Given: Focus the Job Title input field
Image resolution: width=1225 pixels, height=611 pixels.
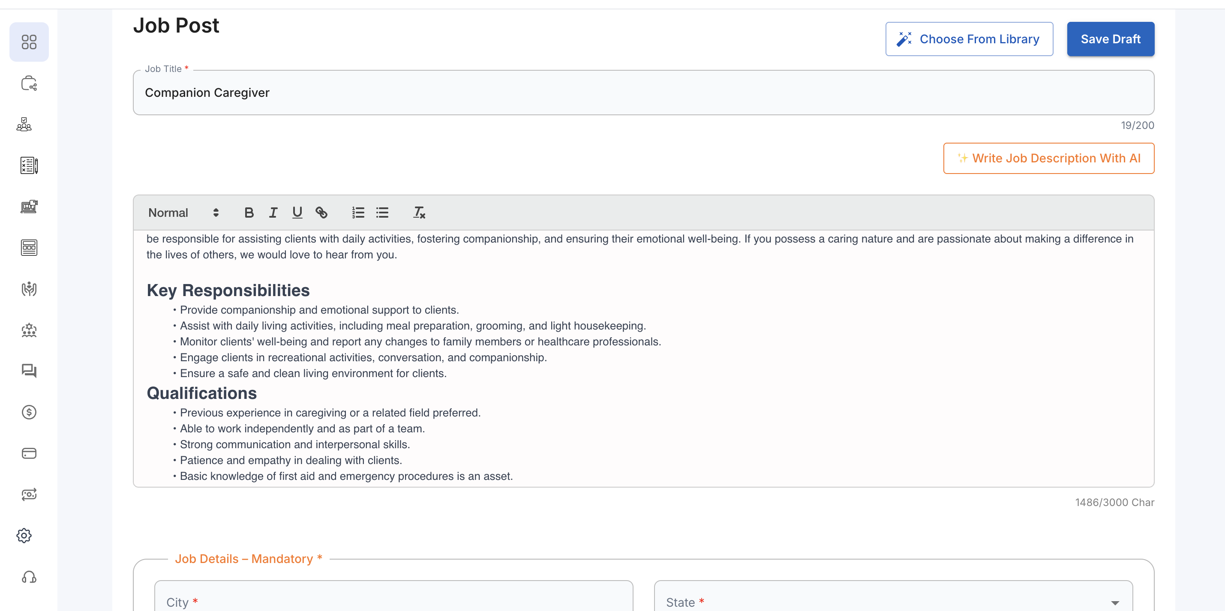Looking at the screenshot, I should tap(643, 93).
